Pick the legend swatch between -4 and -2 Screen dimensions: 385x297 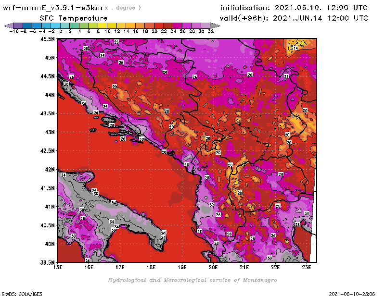point(46,25)
